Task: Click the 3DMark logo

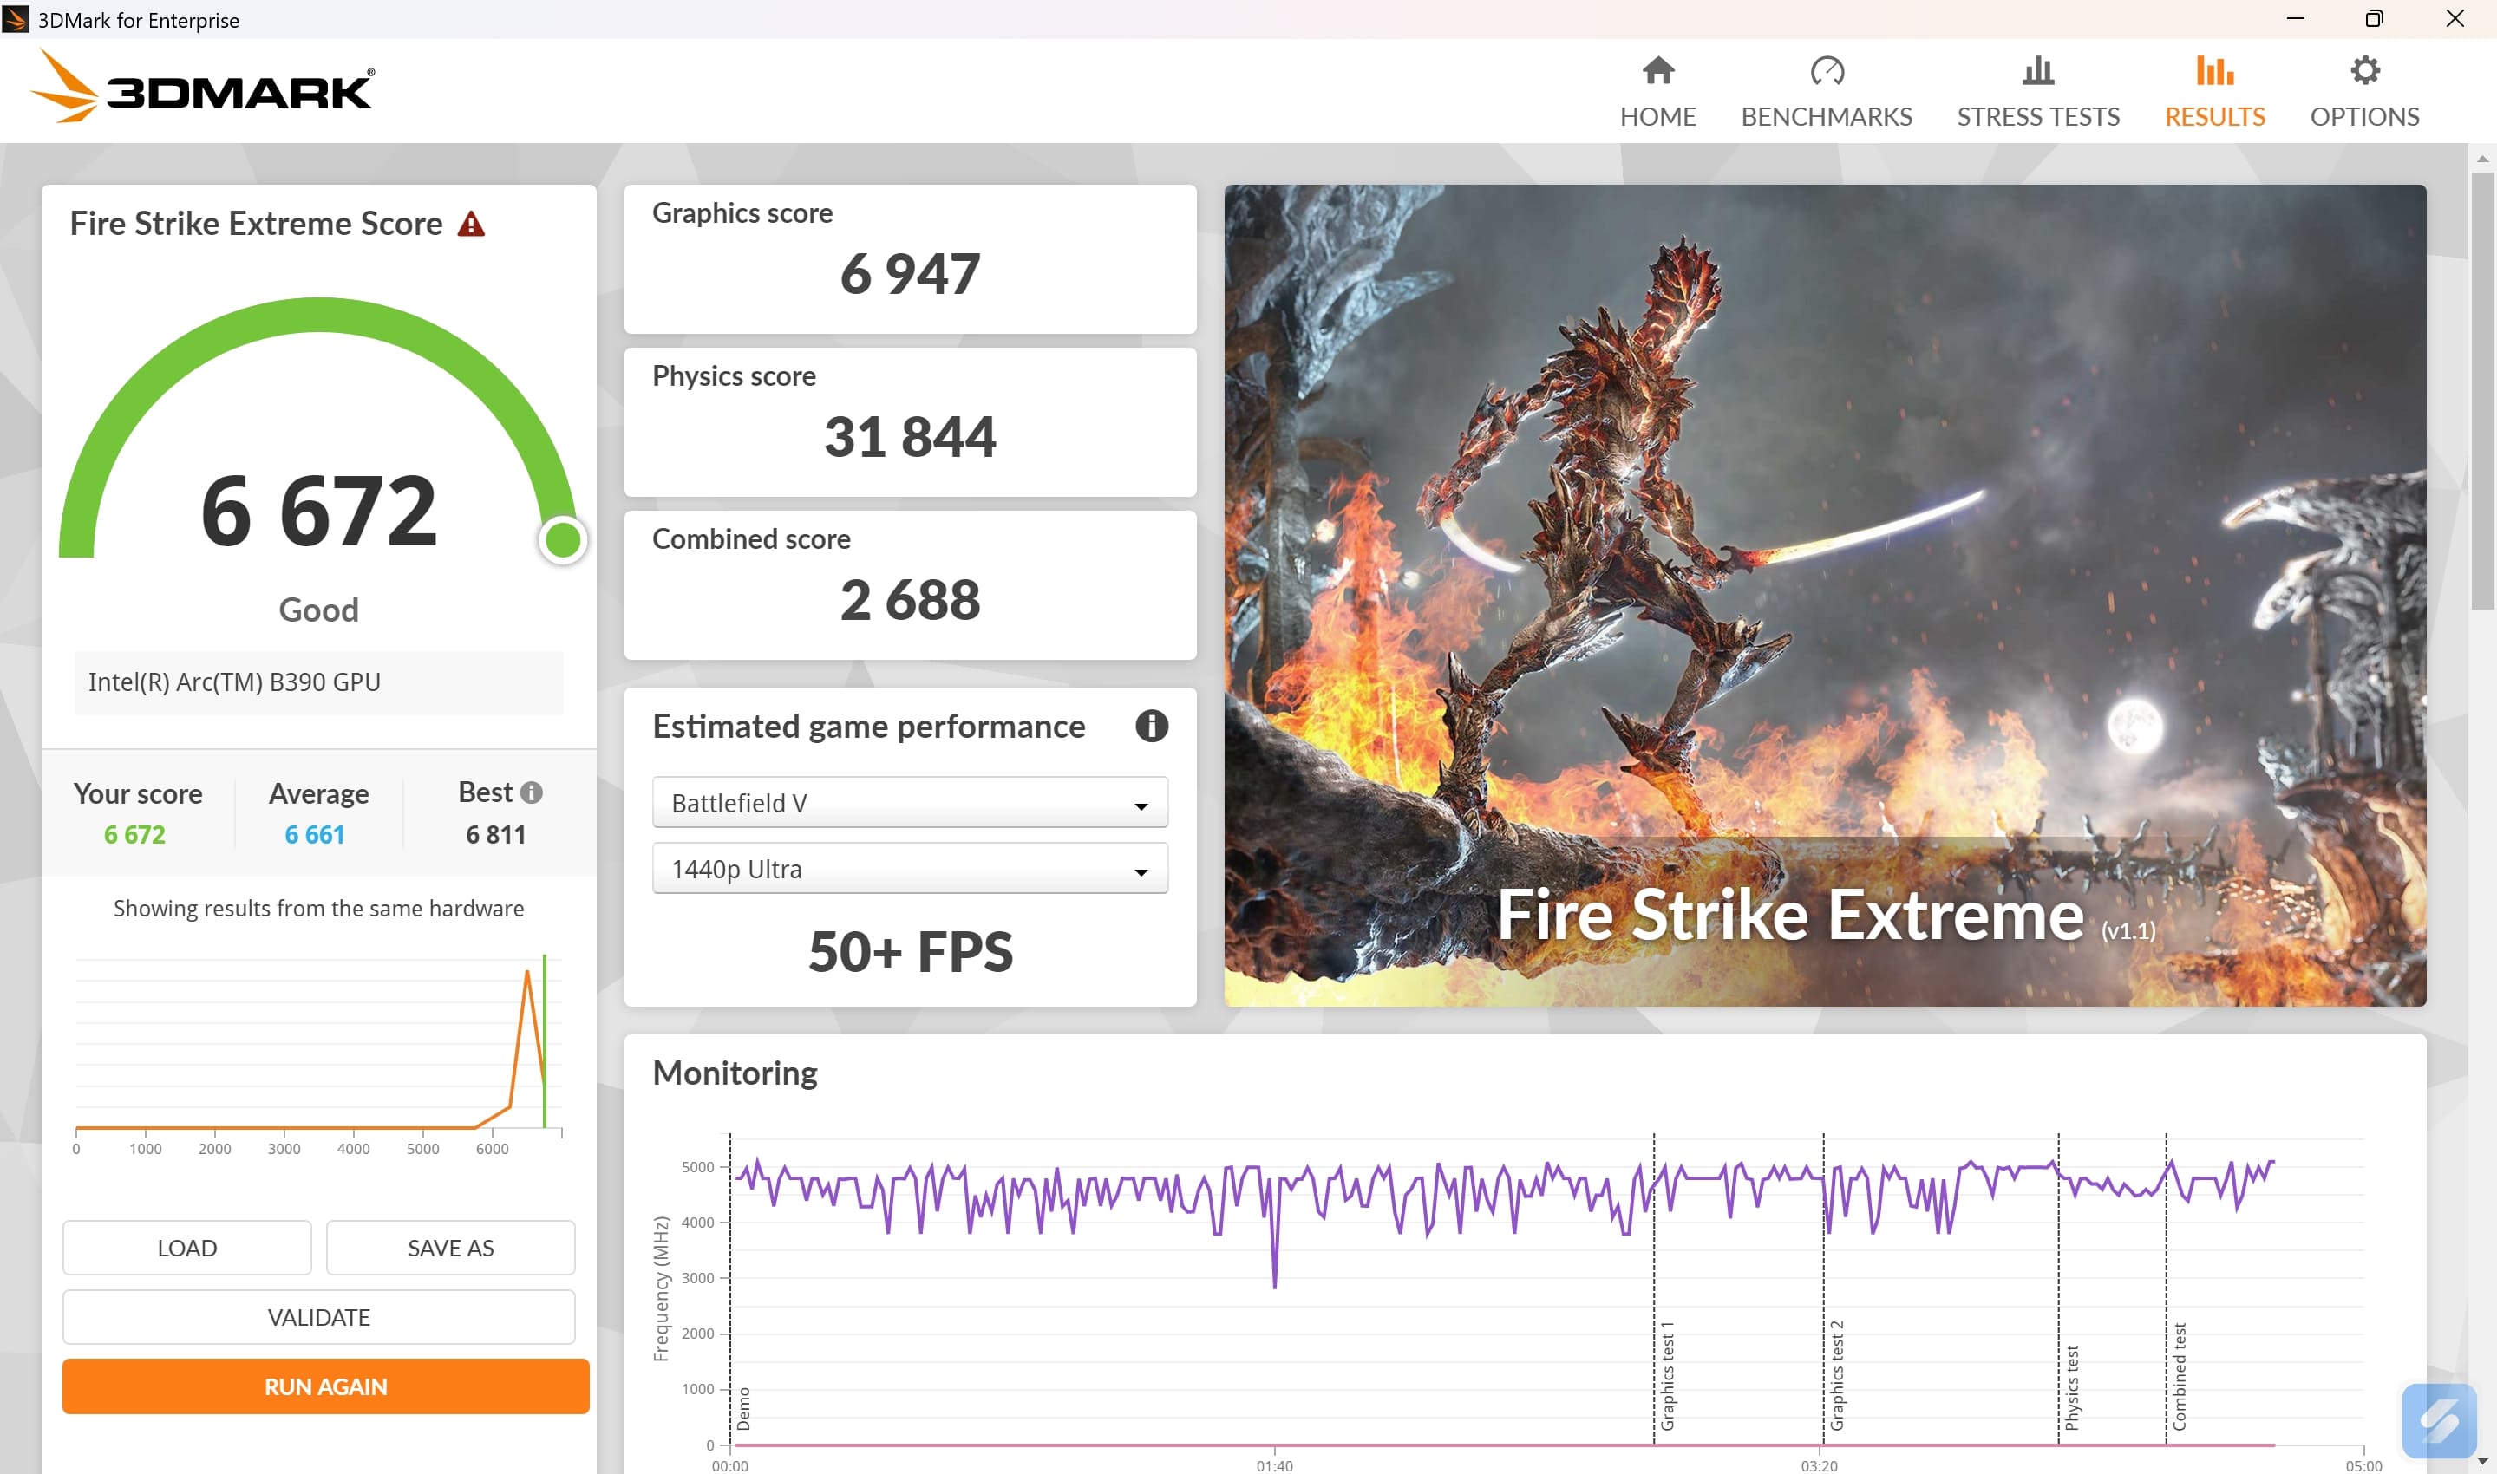Action: tap(204, 88)
